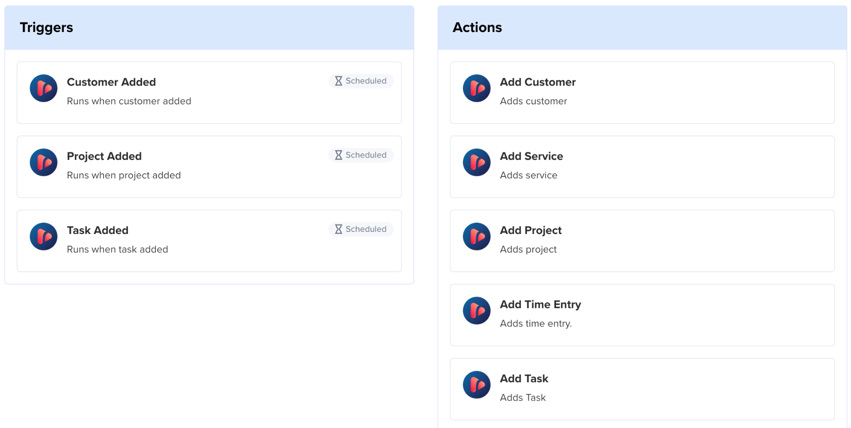Open the Add Task action title

point(524,379)
